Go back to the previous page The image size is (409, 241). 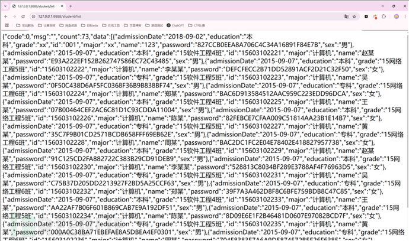coord(6,17)
